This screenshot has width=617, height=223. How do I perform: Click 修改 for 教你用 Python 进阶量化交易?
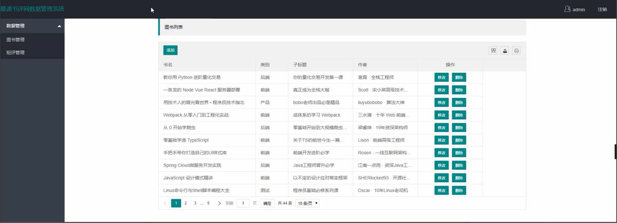[442, 77]
